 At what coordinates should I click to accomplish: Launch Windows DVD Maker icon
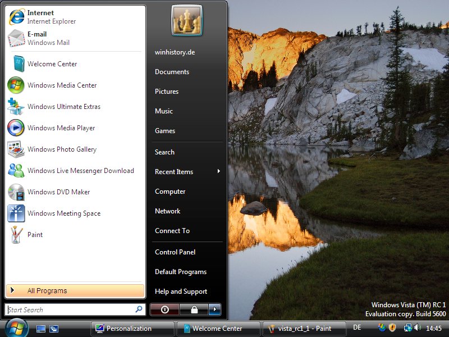tap(16, 192)
